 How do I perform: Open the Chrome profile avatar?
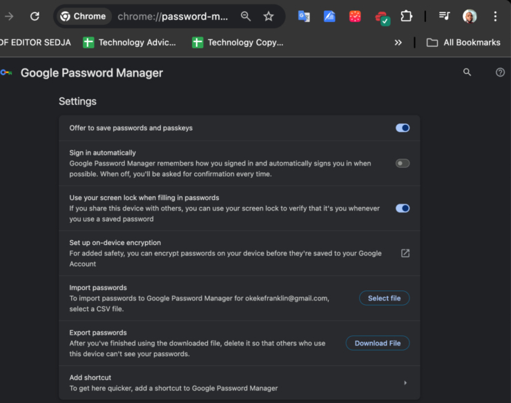470,16
